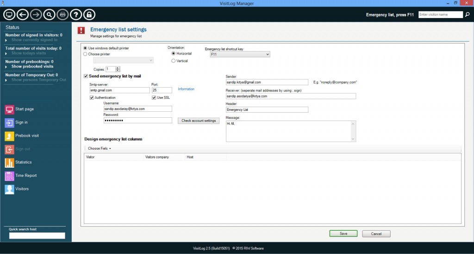Open help via the question mark icon
474x254 pixels.
(x=76, y=14)
